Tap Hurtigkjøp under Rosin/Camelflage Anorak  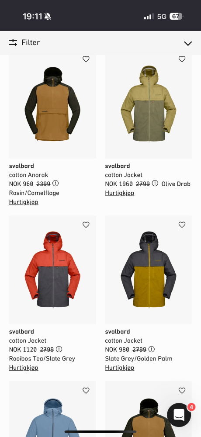pyautogui.click(x=24, y=202)
